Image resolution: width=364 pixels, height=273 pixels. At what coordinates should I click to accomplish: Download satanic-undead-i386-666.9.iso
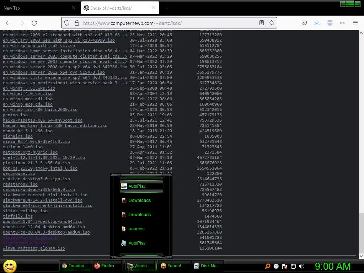(x=39, y=190)
